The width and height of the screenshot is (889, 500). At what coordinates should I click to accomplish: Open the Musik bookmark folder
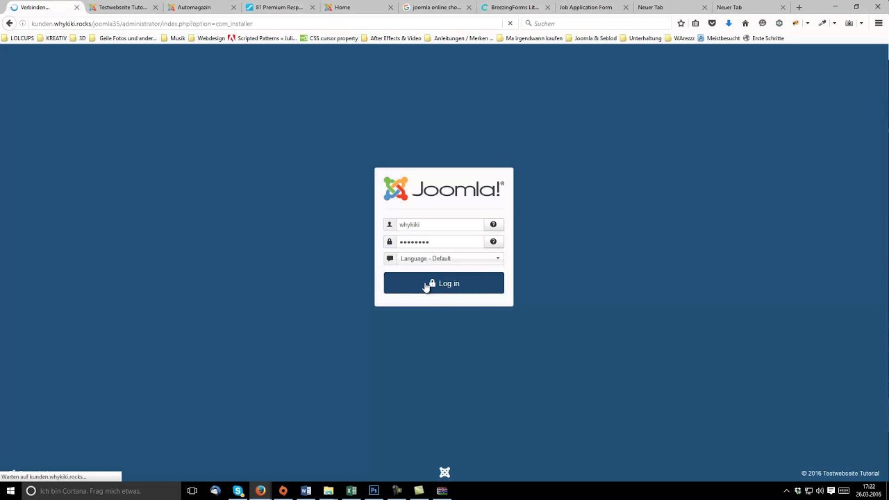174,38
